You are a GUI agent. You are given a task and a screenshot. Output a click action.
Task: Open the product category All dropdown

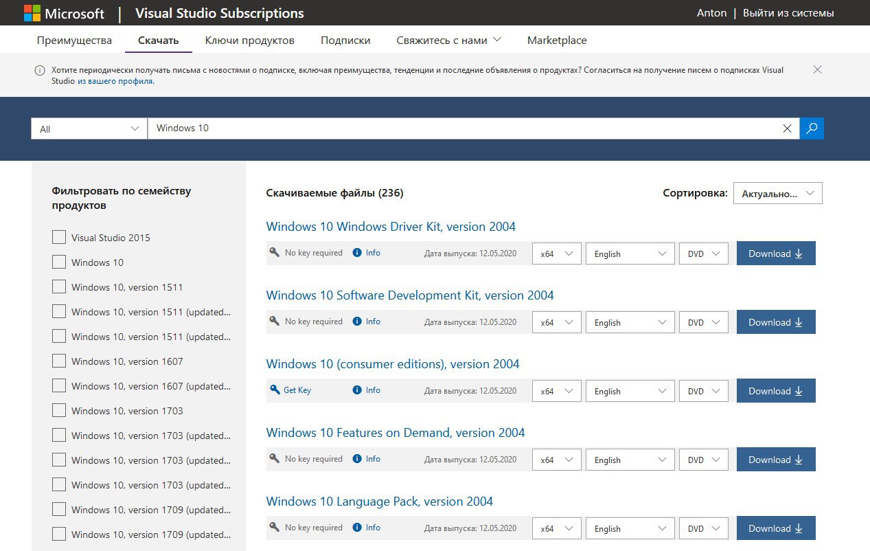tap(89, 128)
